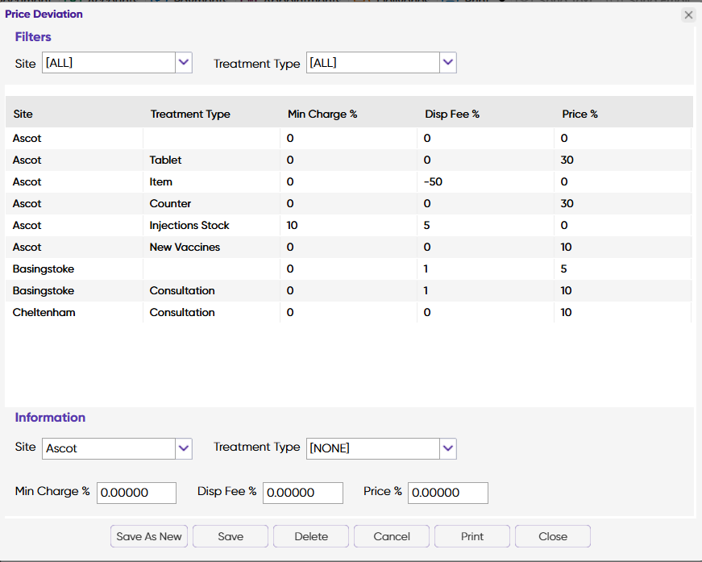
Task: Close the Price Deviation dialog with X
Action: 688,15
